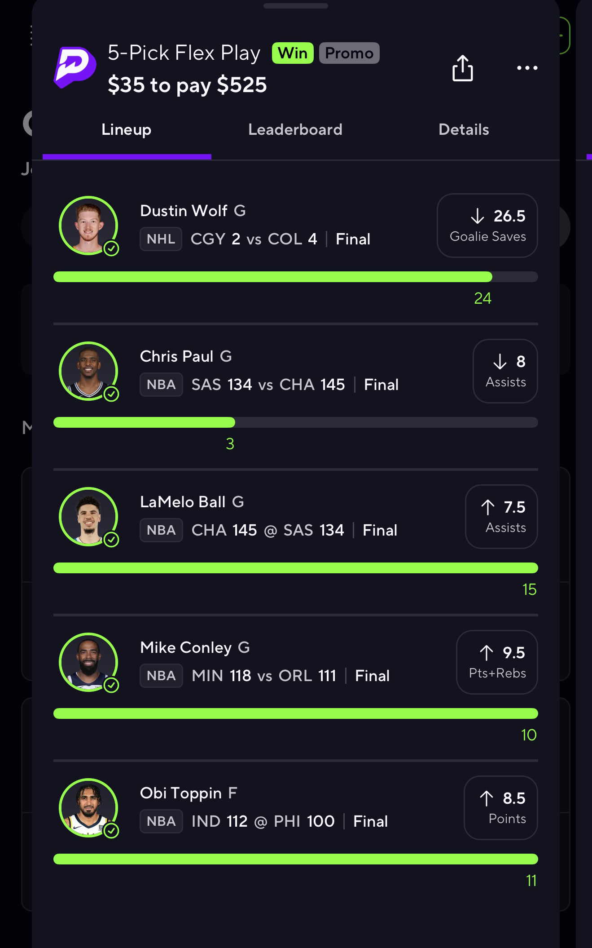
Task: Tap Chris Paul's player photo
Action: click(x=88, y=371)
